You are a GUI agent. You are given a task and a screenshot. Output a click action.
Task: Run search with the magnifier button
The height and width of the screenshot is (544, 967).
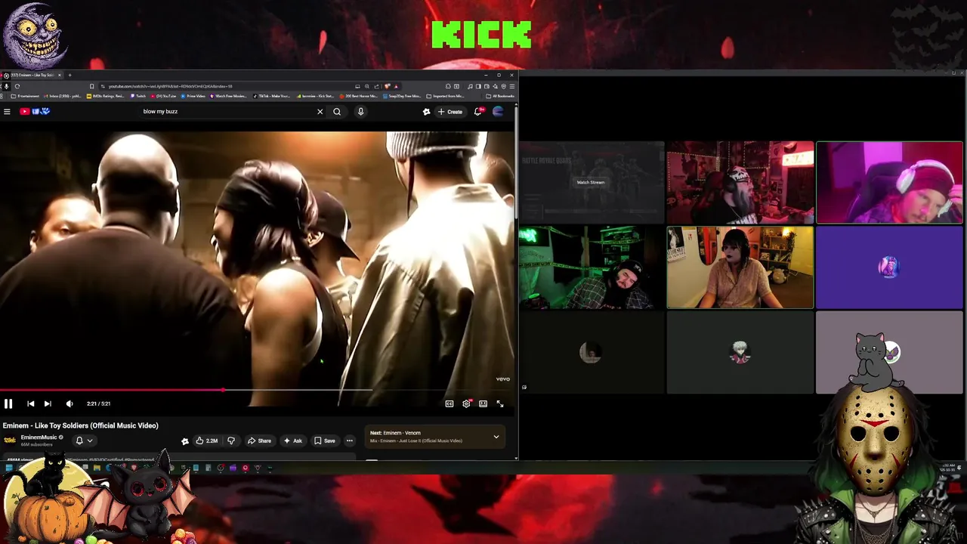point(337,112)
